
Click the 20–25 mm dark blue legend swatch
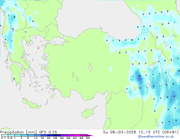click(x=51, y=135)
